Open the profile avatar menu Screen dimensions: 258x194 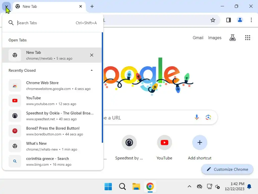[240, 20]
